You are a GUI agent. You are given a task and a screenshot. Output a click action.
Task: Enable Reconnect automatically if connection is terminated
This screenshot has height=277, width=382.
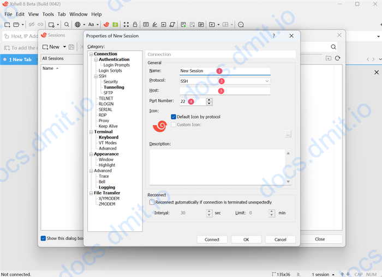point(152,202)
